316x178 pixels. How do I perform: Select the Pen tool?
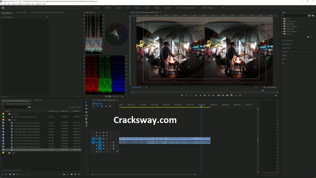[86, 119]
